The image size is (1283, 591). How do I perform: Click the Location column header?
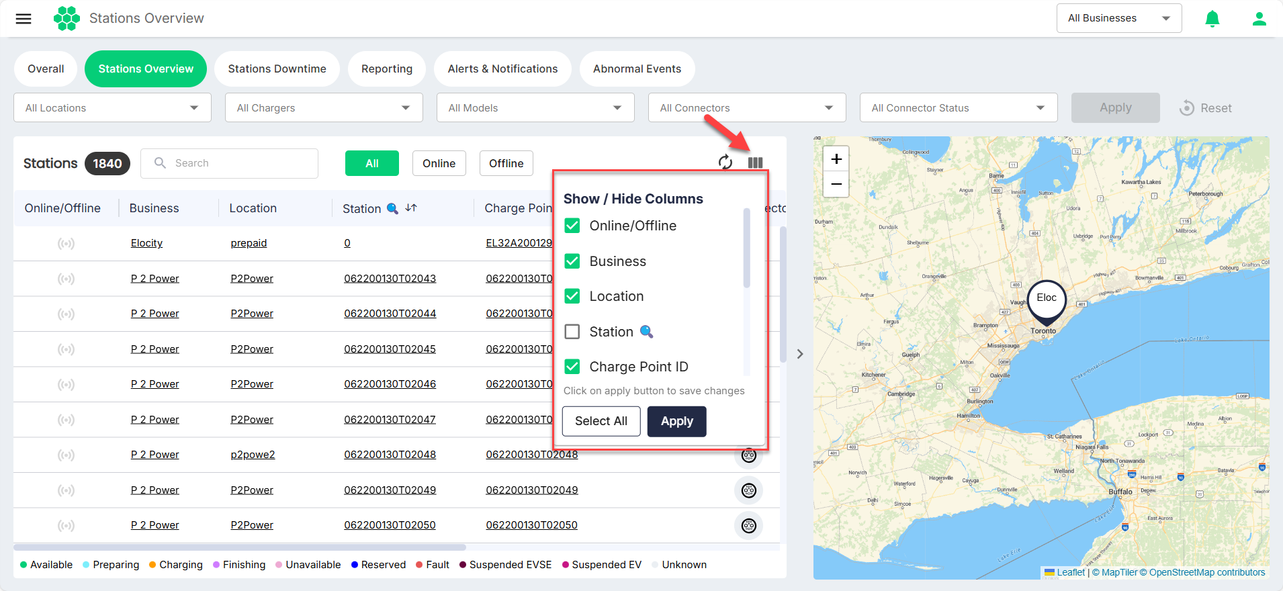253,208
